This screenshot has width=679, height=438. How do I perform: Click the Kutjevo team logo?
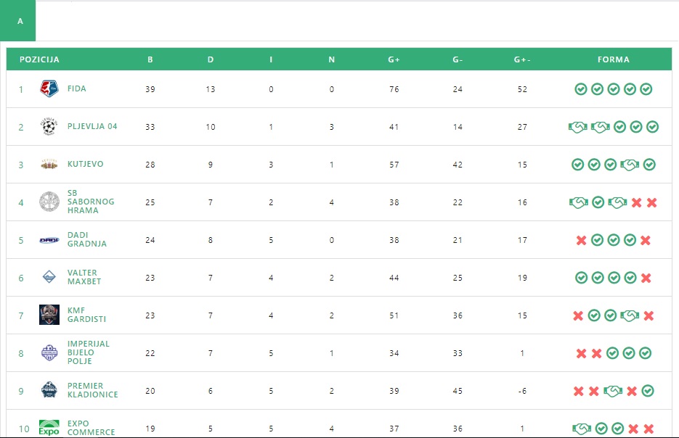tap(49, 165)
